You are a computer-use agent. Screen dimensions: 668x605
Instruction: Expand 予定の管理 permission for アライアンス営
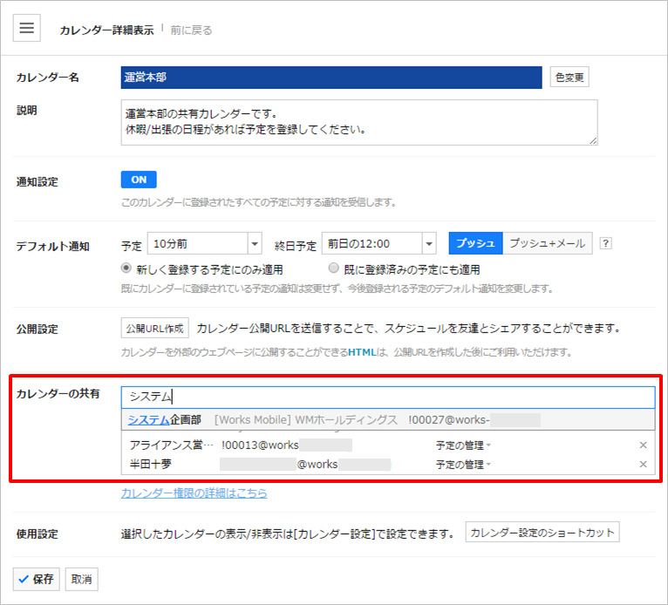click(x=463, y=445)
